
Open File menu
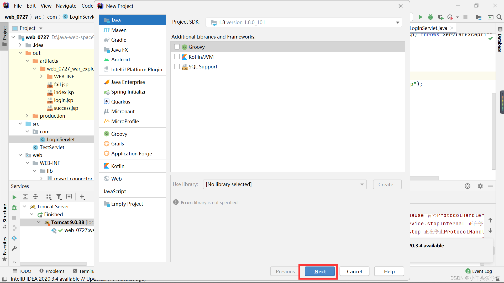(x=18, y=6)
